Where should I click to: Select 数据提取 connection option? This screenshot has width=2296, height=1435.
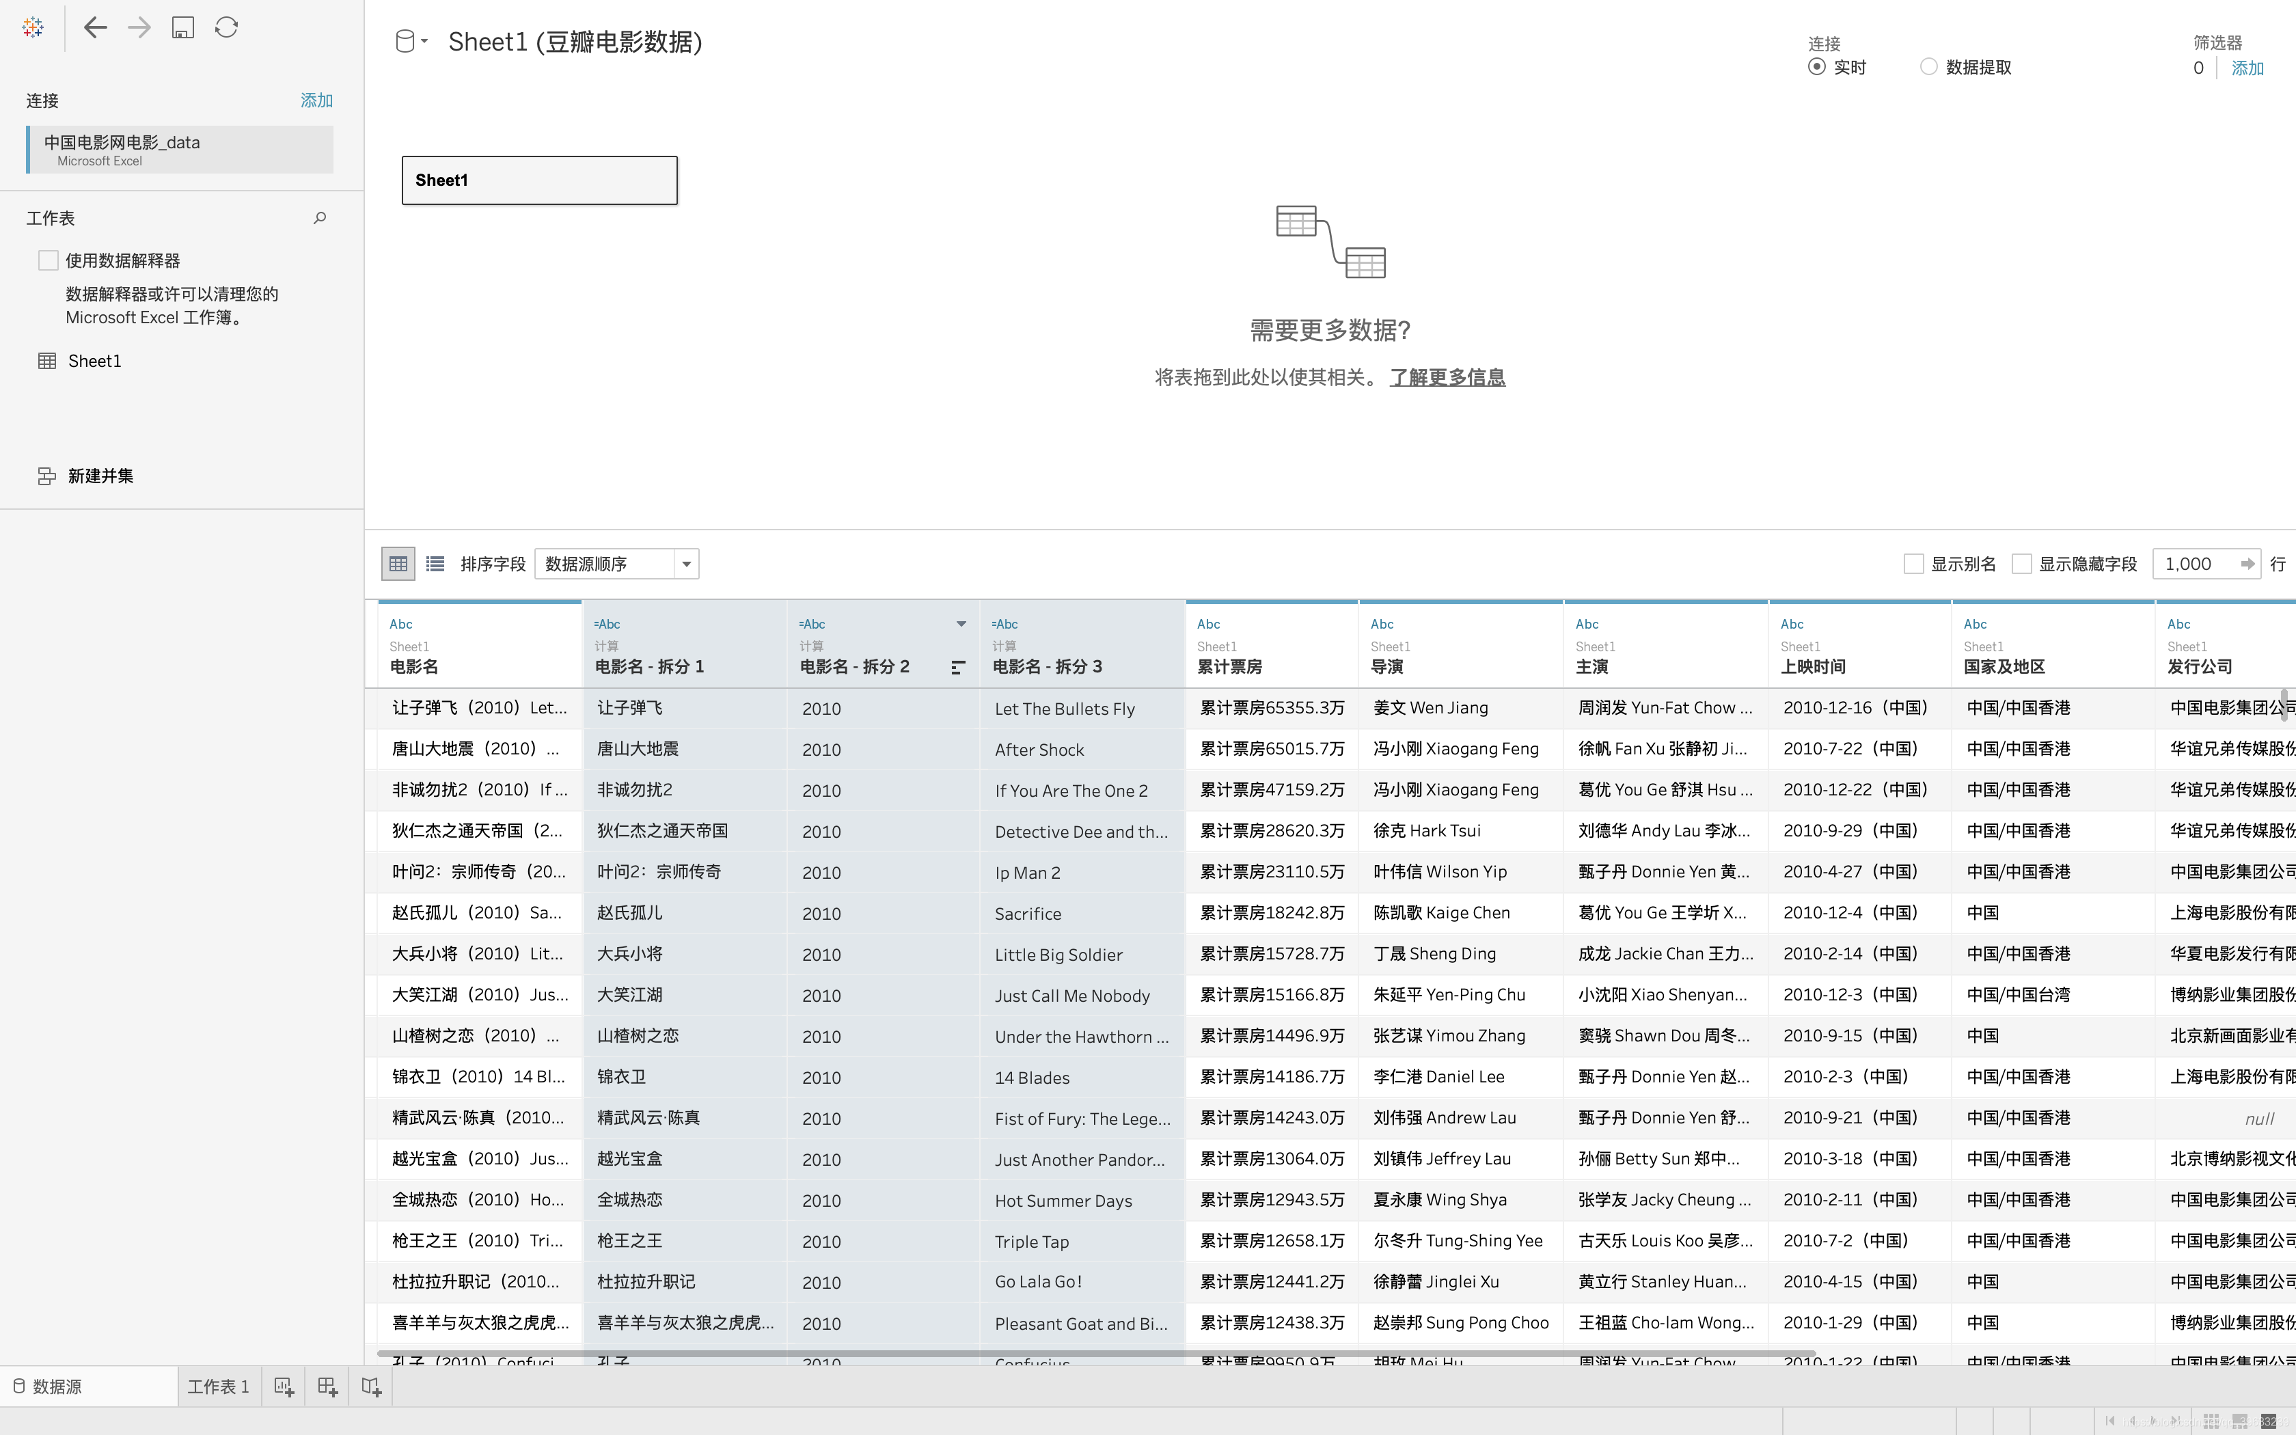coord(1929,68)
